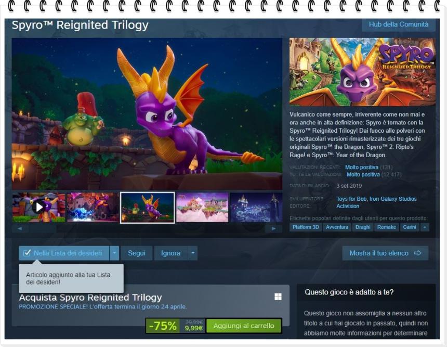Open the grid view icon next to Acquista
The image size is (447, 347).
[x=278, y=297]
